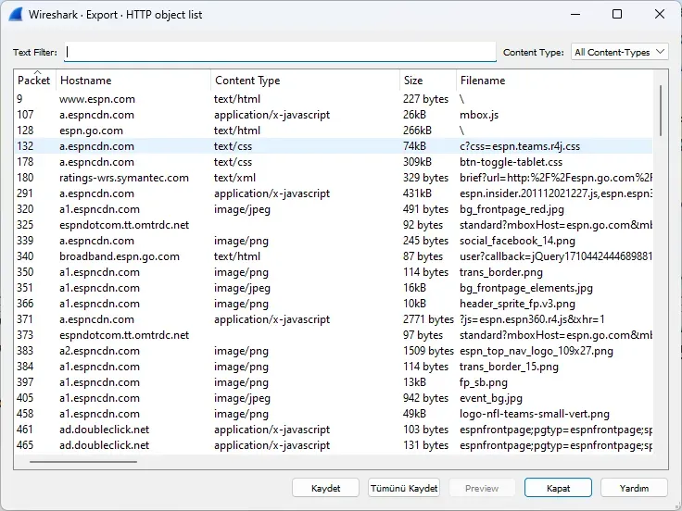Click the Yardım button
The width and height of the screenshot is (682, 511).
click(634, 488)
